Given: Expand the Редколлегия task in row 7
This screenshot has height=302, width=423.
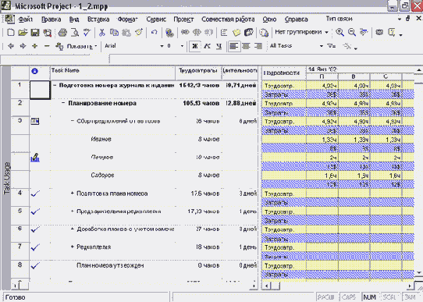Looking at the screenshot, I should pos(72,247).
